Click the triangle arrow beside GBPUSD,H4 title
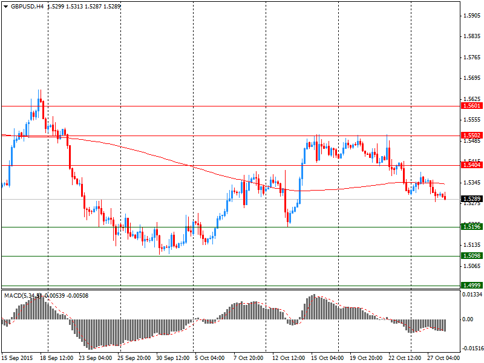Screen dimensions: 484x363 pos(6,7)
